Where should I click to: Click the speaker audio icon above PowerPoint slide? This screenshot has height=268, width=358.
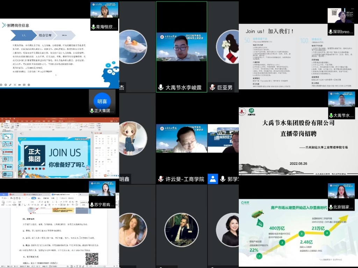click(21, 133)
